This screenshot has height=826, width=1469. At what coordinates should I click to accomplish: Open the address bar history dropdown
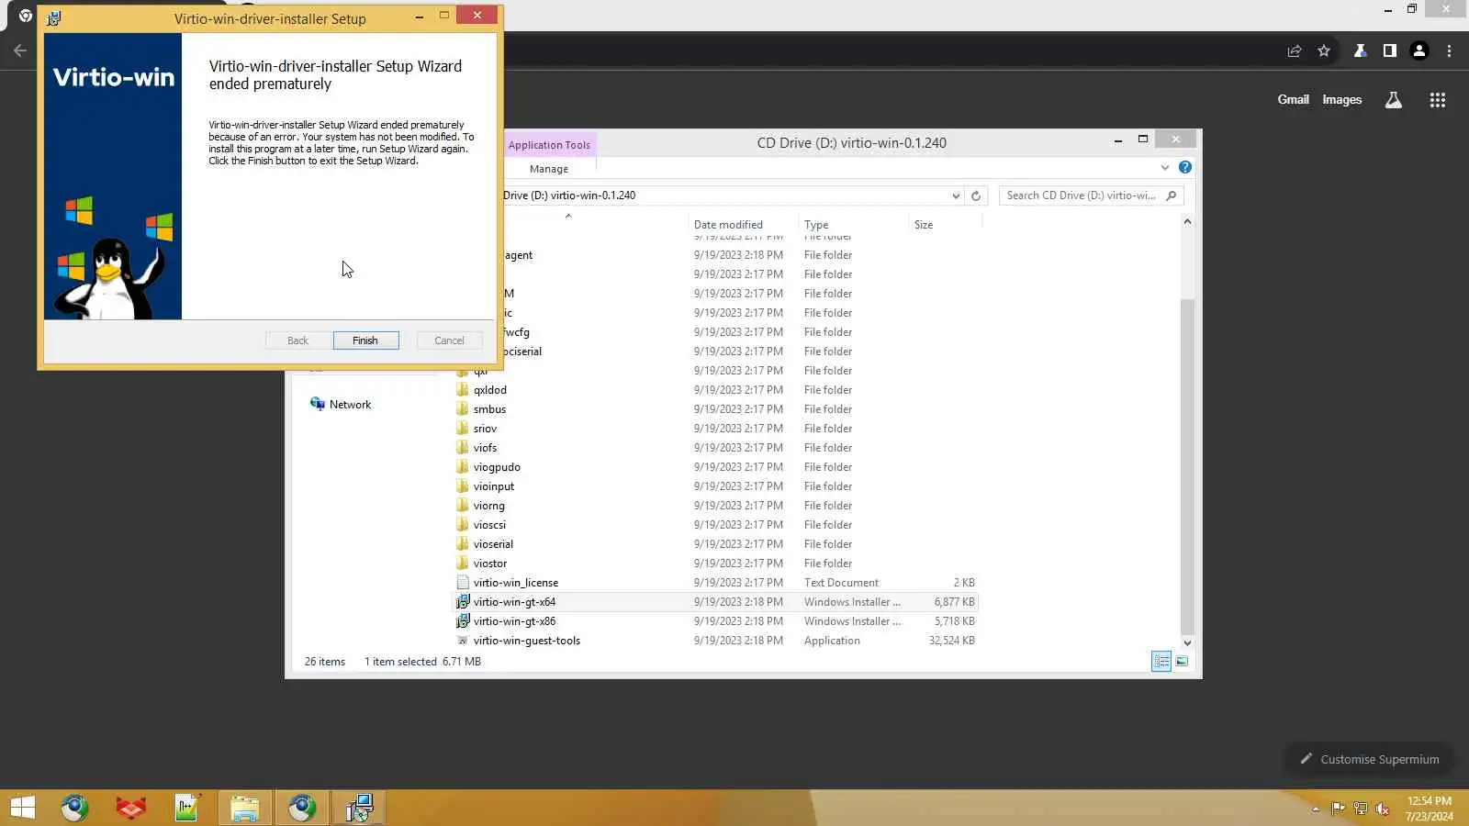[956, 195]
